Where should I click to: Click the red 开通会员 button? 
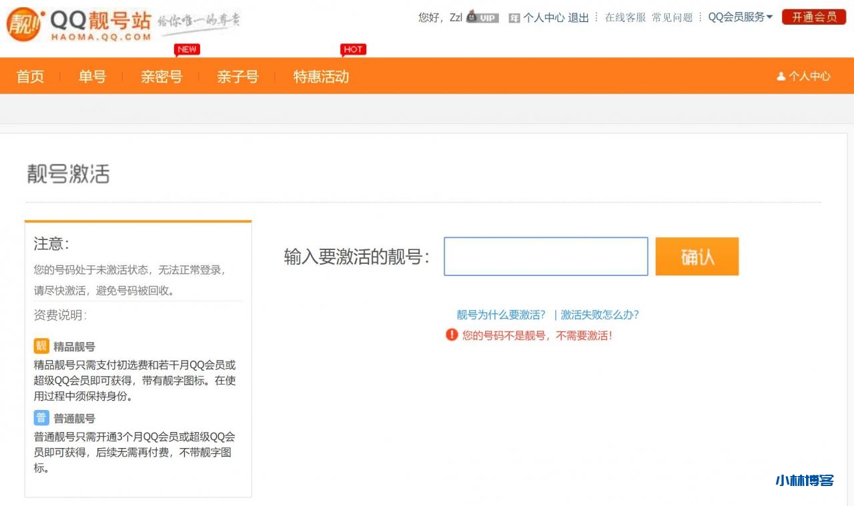pos(814,17)
